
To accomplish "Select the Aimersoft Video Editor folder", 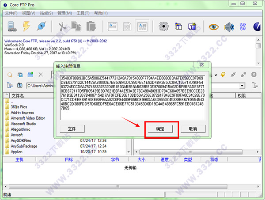I will click(x=28, y=118).
